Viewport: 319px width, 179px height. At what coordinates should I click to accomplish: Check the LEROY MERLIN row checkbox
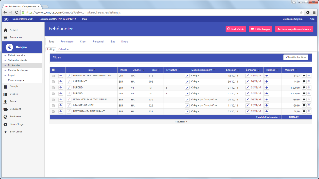tap(53, 100)
